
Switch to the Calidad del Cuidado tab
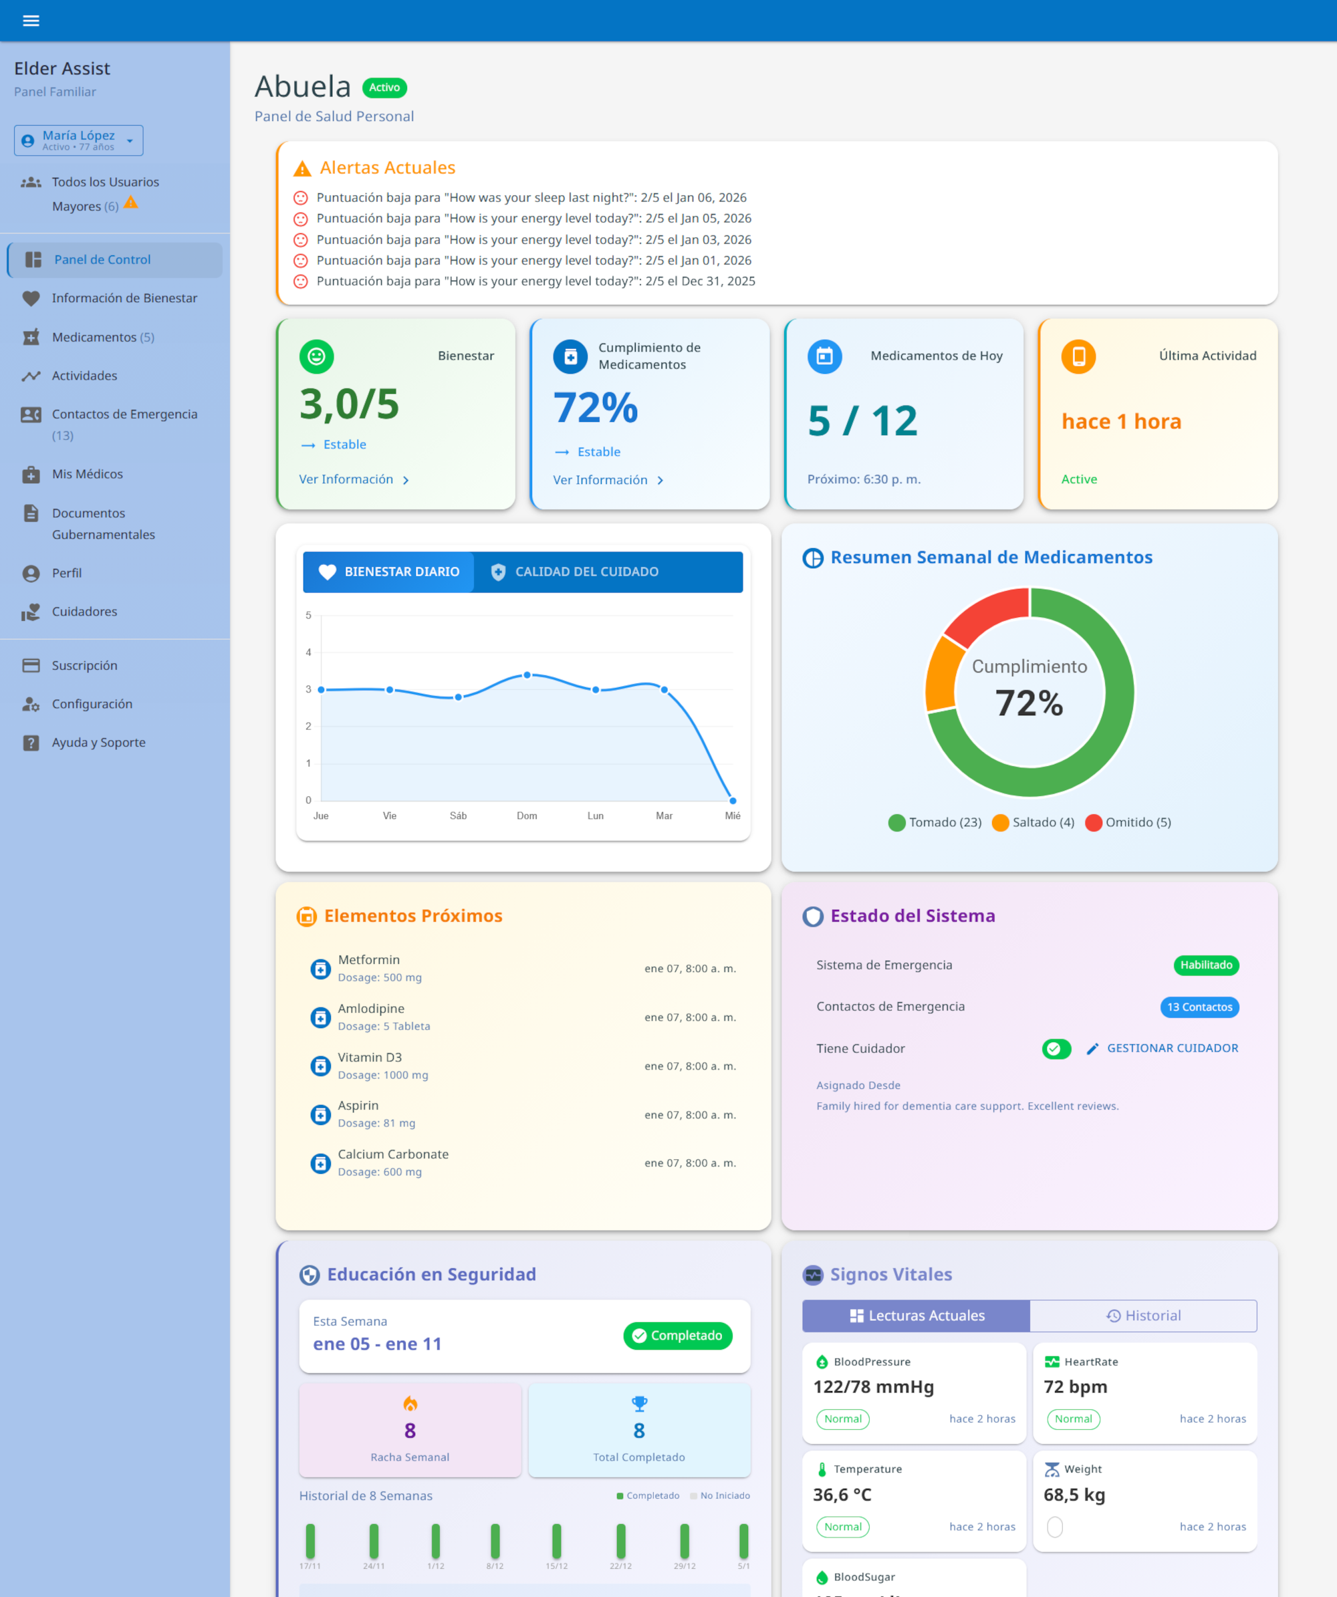tap(576, 572)
